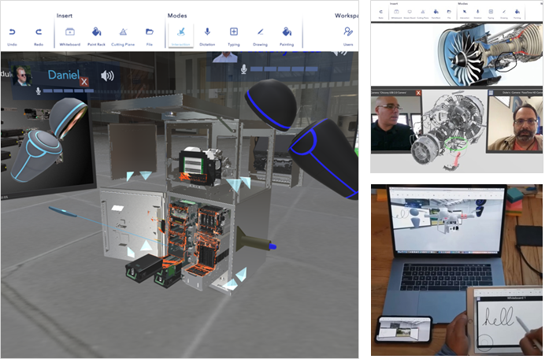The height and width of the screenshot is (359, 549).
Task: Open the Paint Rack in the large toolbar
Action: tap(96, 36)
